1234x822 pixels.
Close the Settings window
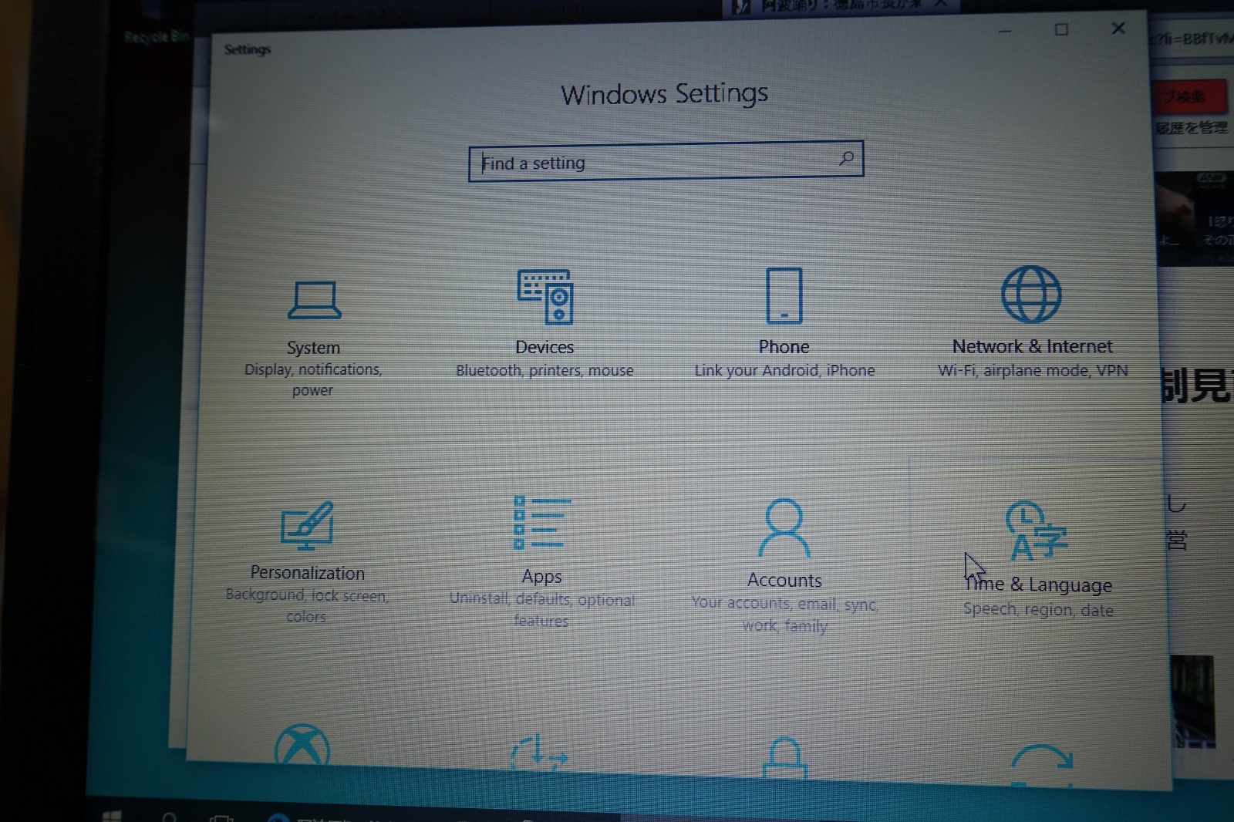tap(1118, 29)
